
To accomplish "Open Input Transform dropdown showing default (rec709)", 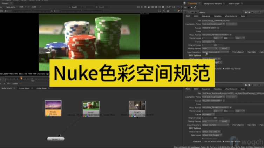I will [x=216, y=125].
